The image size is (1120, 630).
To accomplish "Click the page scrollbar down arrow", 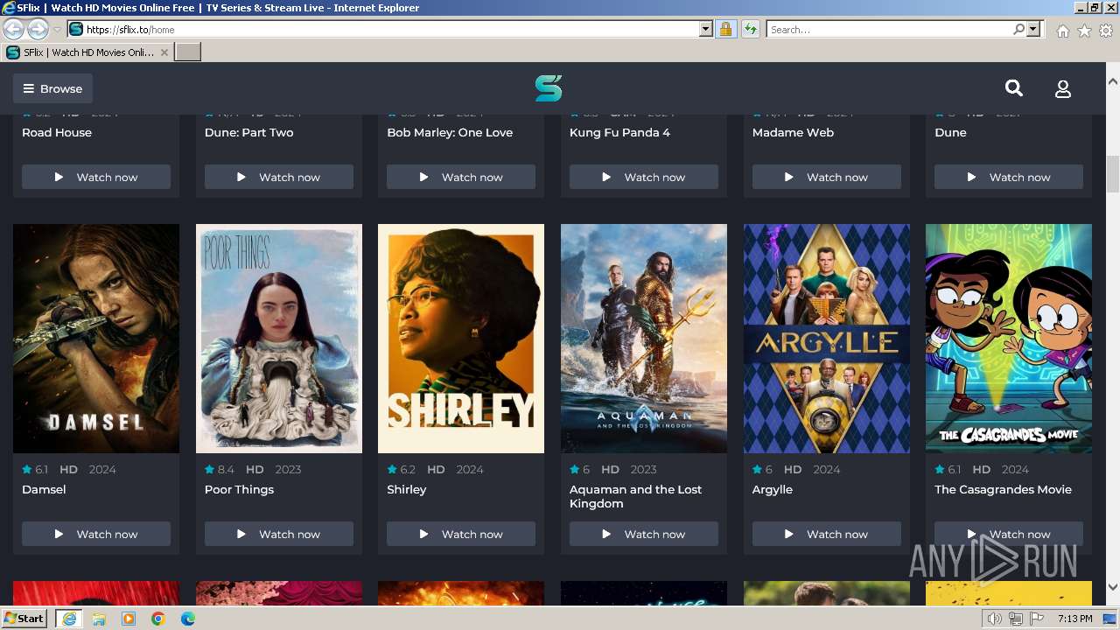I will [x=1113, y=588].
